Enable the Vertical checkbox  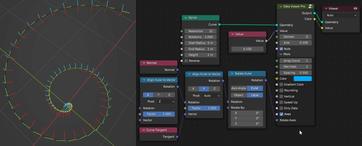pos(281,96)
